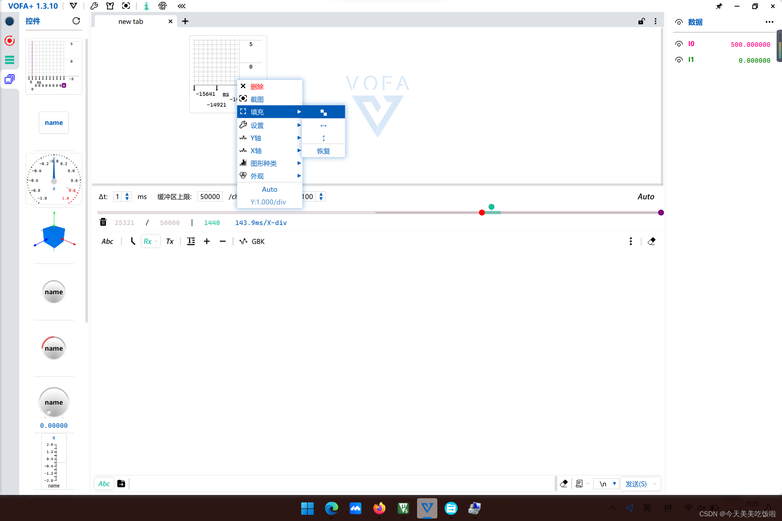Click the trash icon to clear buffer
The image size is (782, 521).
pyautogui.click(x=103, y=222)
